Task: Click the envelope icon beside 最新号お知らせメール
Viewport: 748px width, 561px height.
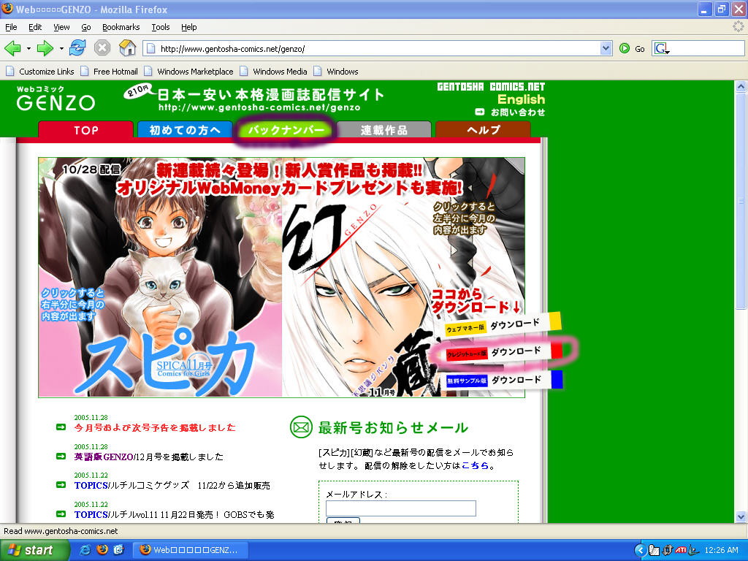Action: tap(300, 428)
